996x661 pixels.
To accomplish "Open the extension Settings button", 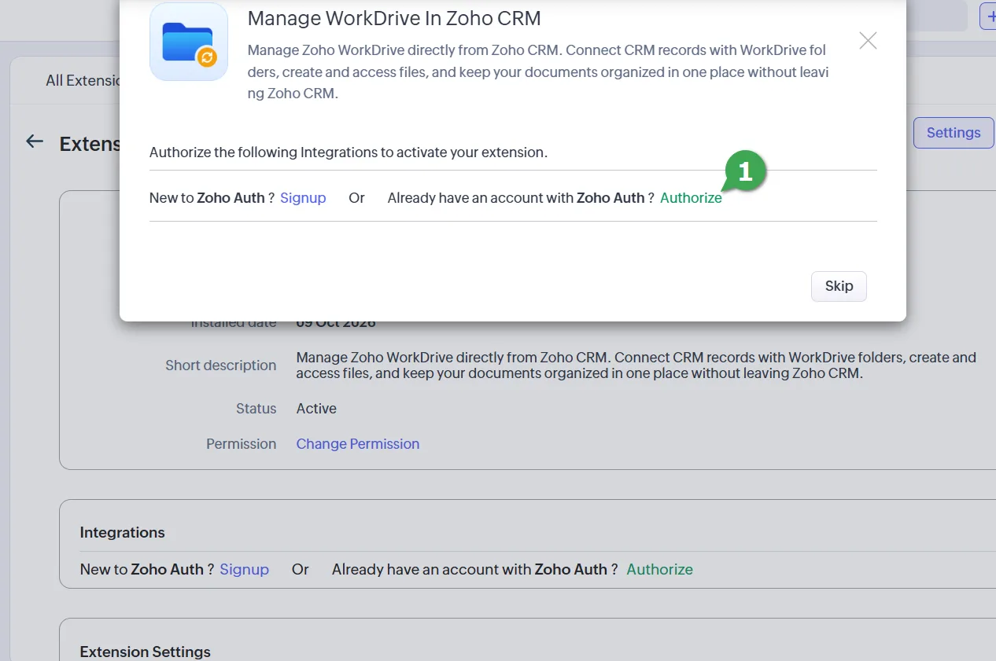I will 954,133.
